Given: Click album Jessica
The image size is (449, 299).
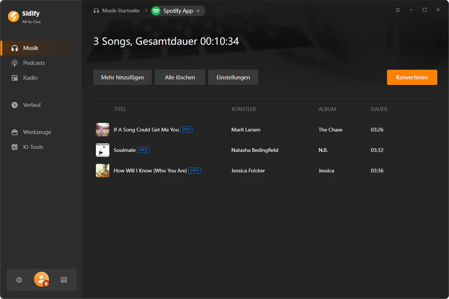Looking at the screenshot, I should (x=326, y=170).
